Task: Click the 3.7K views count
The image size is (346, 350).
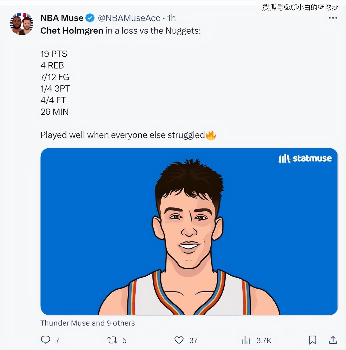Action: 264,341
